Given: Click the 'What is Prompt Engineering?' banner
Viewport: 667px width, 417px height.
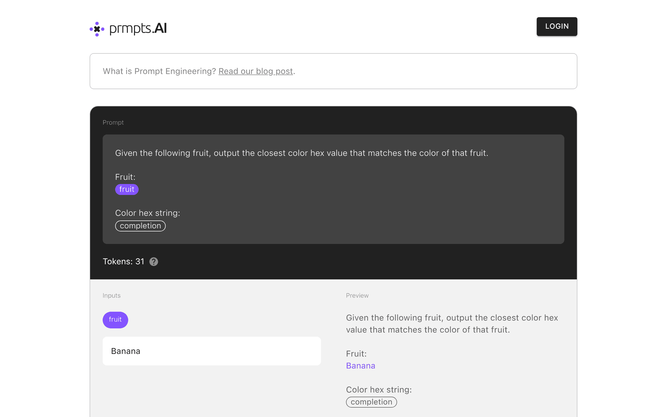Looking at the screenshot, I should (x=333, y=71).
